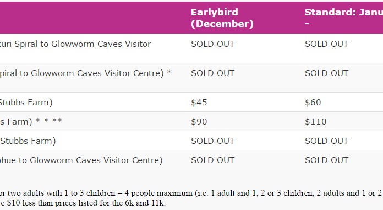Click the 's Farm) * * **' row label

coord(31,122)
